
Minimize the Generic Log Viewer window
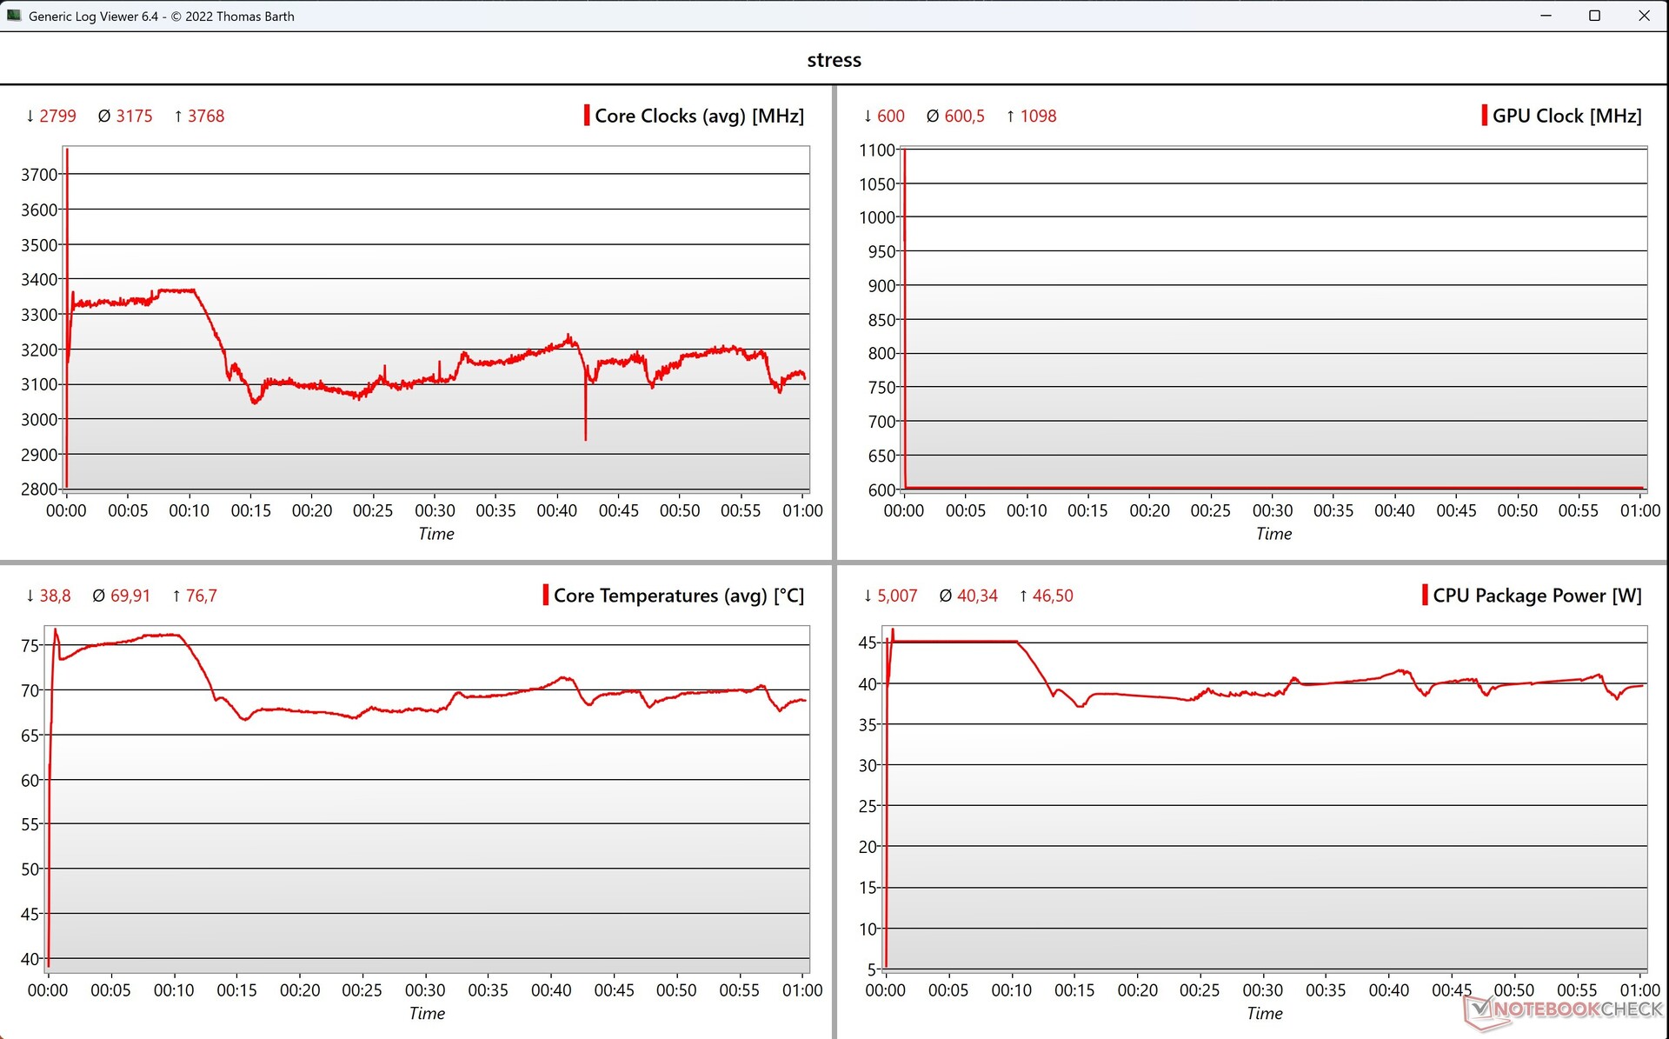pos(1546,16)
